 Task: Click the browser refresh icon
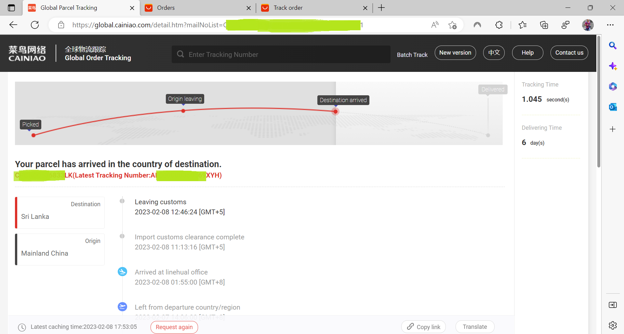[x=35, y=25]
